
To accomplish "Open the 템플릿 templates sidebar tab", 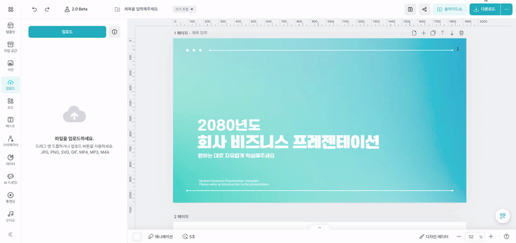I will click(x=10, y=28).
